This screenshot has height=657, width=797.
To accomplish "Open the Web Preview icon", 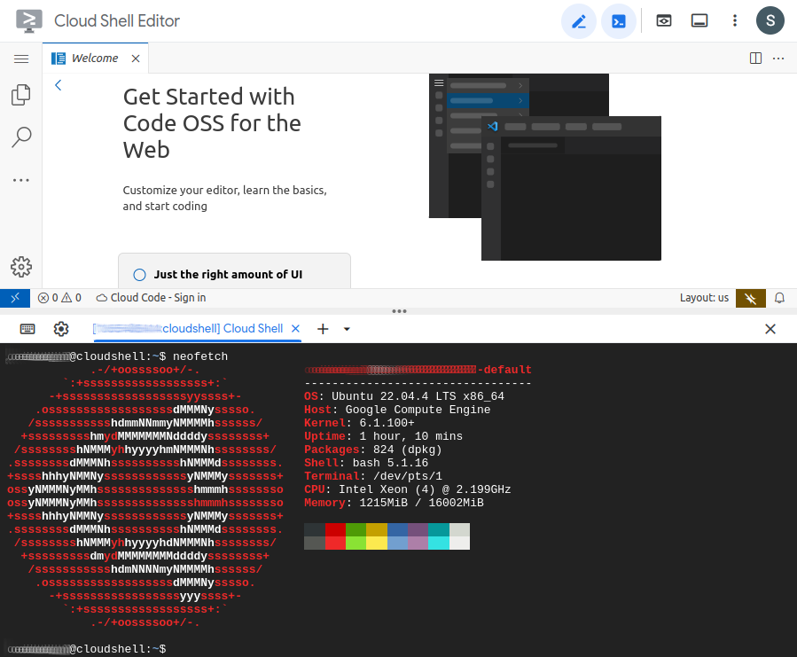I will pos(664,21).
